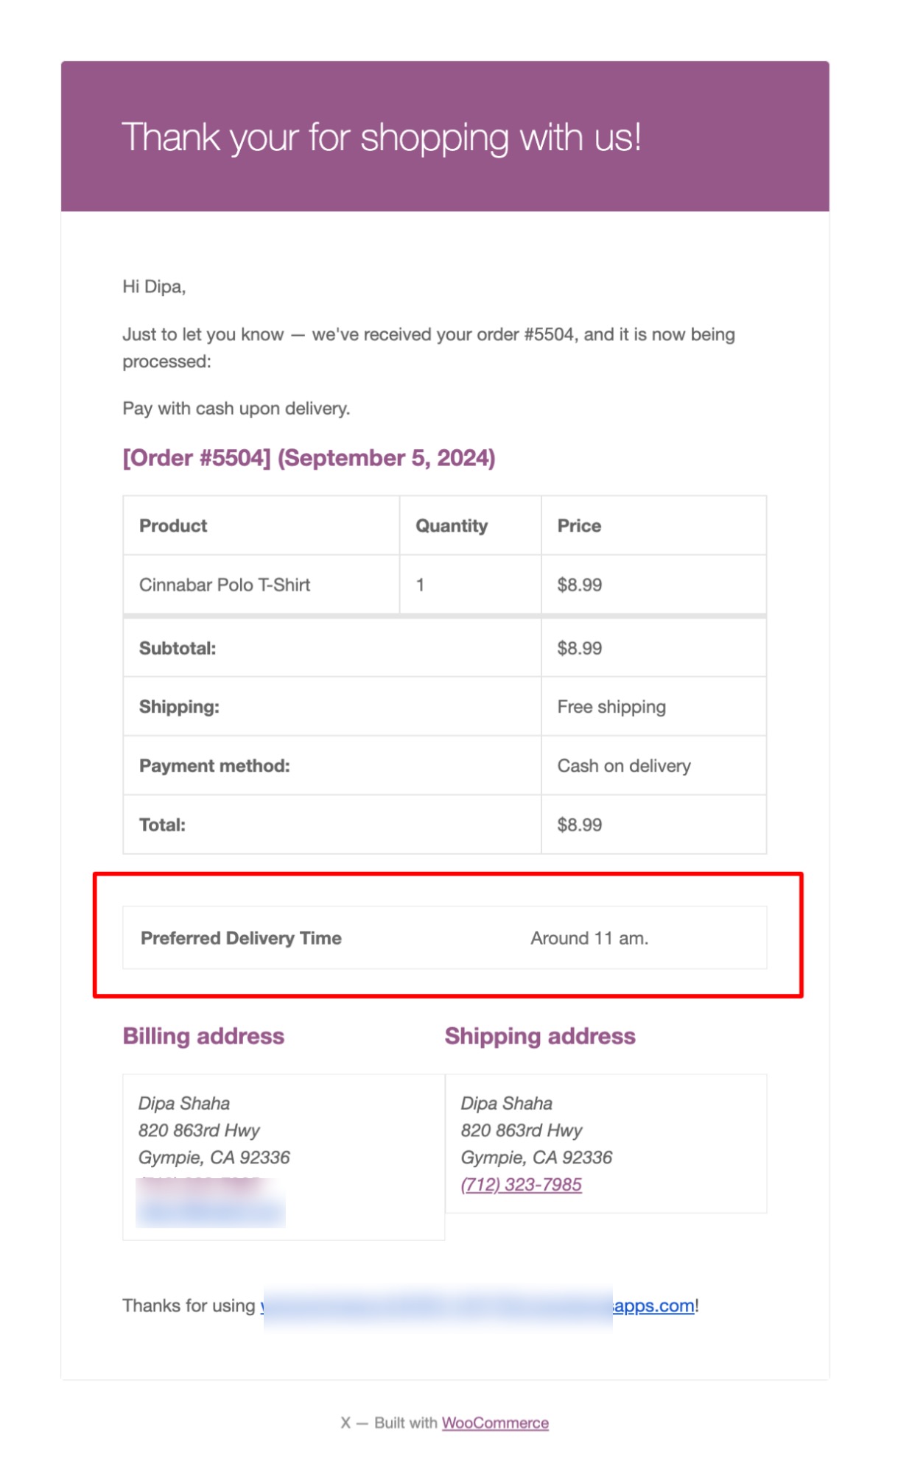Select the Free shipping cell
The height and width of the screenshot is (1472, 898).
tap(653, 707)
